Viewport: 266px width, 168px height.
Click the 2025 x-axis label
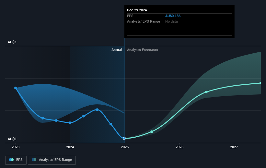125,147
